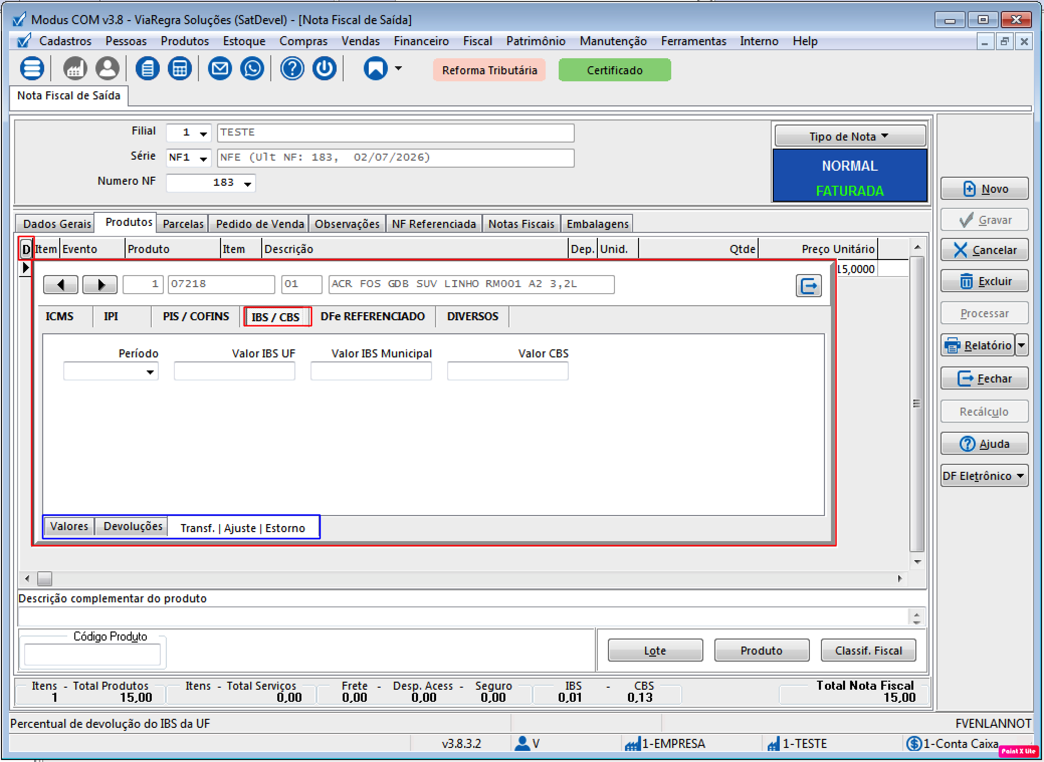Click the Cancelar button
Image resolution: width=1044 pixels, height=762 pixels.
[984, 250]
